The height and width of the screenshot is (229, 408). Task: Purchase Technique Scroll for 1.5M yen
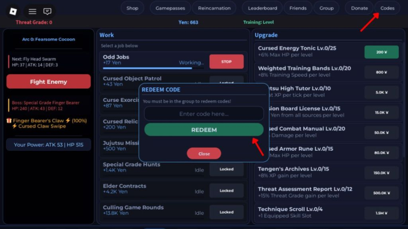381,213
